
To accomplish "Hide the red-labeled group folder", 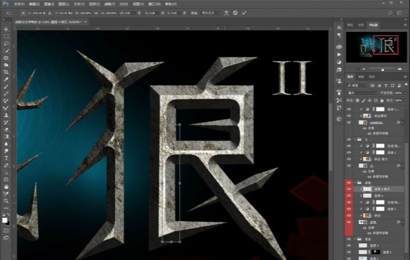I will click(349, 182).
